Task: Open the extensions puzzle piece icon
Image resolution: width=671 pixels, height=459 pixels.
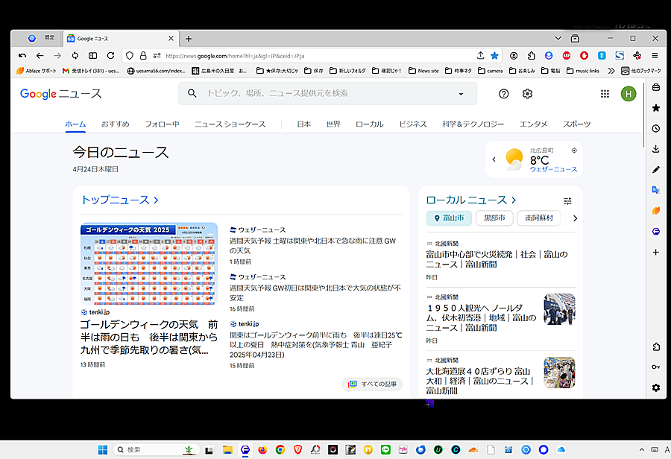Action: (x=531, y=56)
